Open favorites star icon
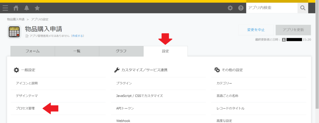This screenshot has width=319, height=123. 37,8
